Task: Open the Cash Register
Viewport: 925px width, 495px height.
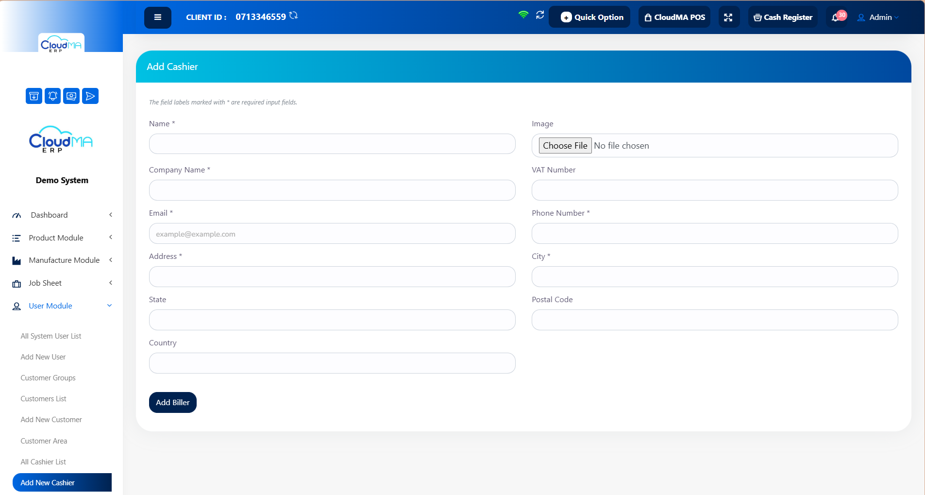Action: click(x=783, y=17)
